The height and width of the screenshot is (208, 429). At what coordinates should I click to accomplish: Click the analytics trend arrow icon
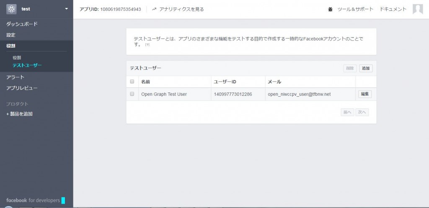(x=154, y=9)
